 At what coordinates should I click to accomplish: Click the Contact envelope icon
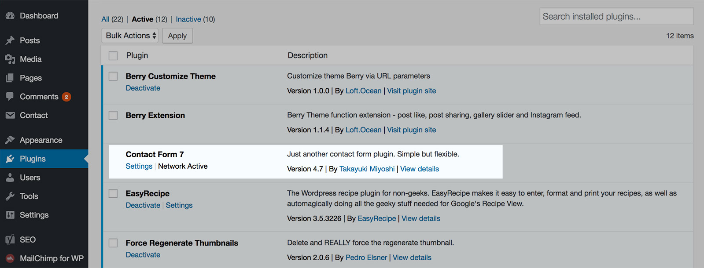[x=10, y=116]
